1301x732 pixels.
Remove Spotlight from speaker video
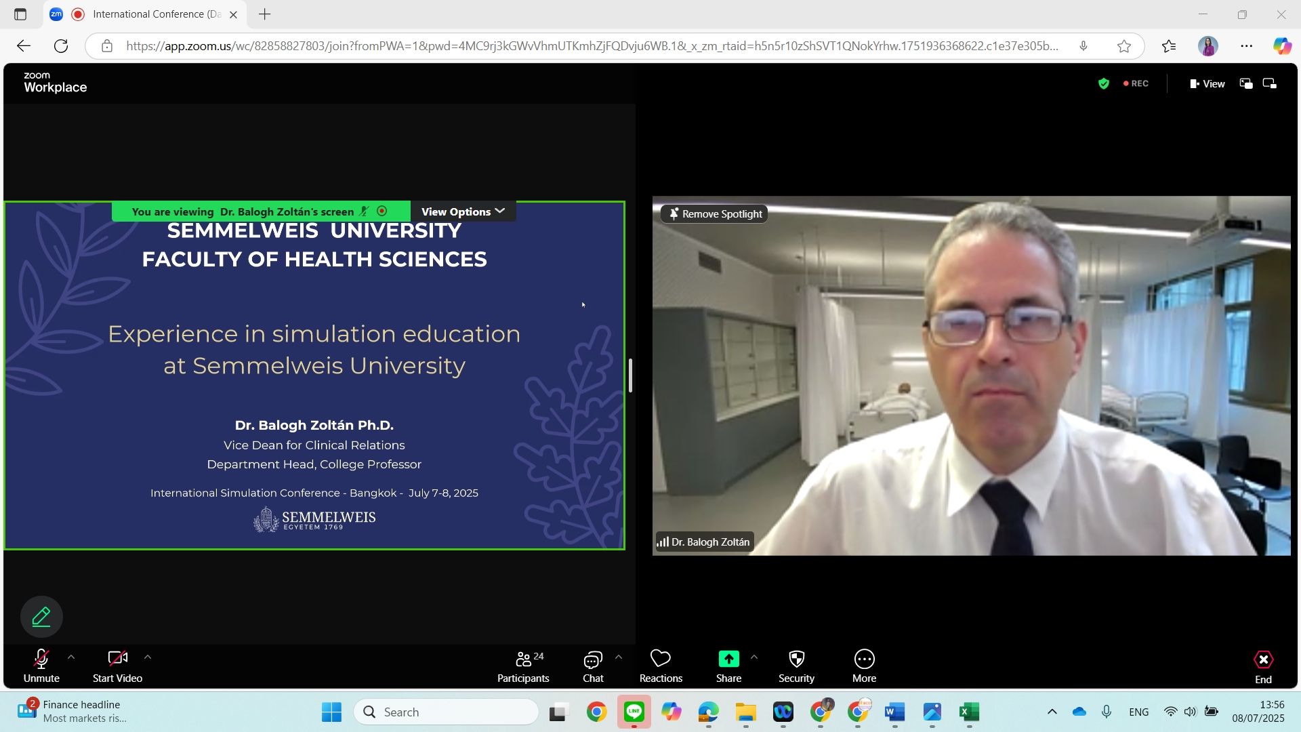[715, 214]
